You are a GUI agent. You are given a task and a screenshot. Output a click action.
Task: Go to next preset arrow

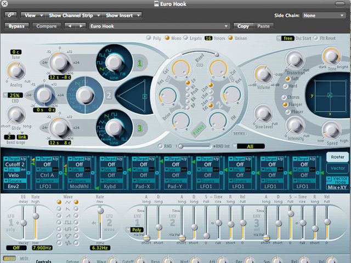click(81, 26)
